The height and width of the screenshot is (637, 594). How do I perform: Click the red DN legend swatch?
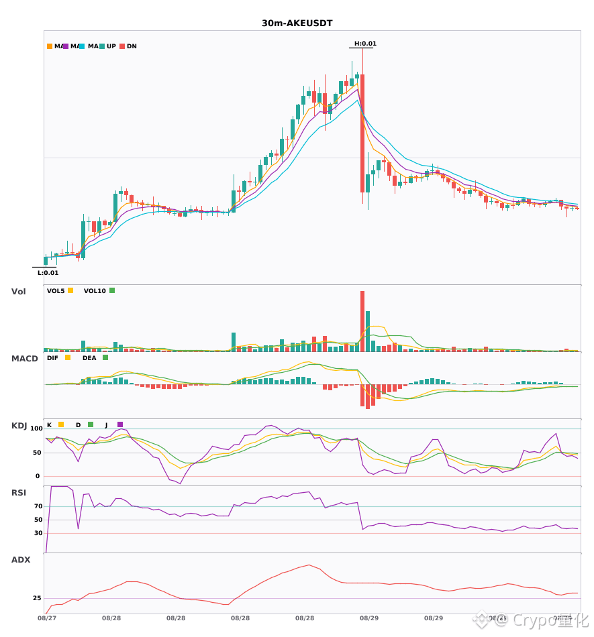(122, 46)
